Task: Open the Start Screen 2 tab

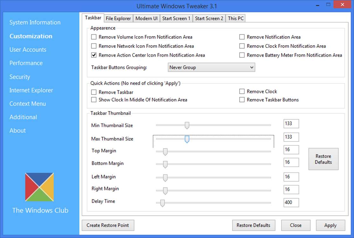Action: click(x=209, y=18)
